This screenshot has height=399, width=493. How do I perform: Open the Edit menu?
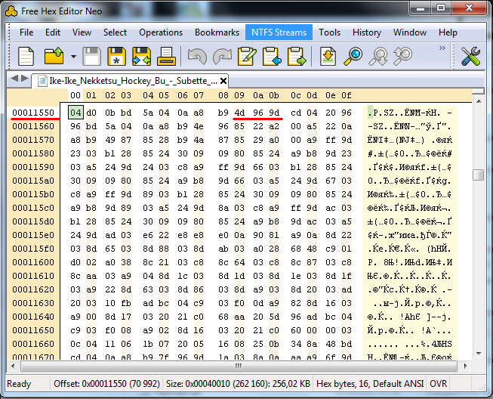coord(53,32)
